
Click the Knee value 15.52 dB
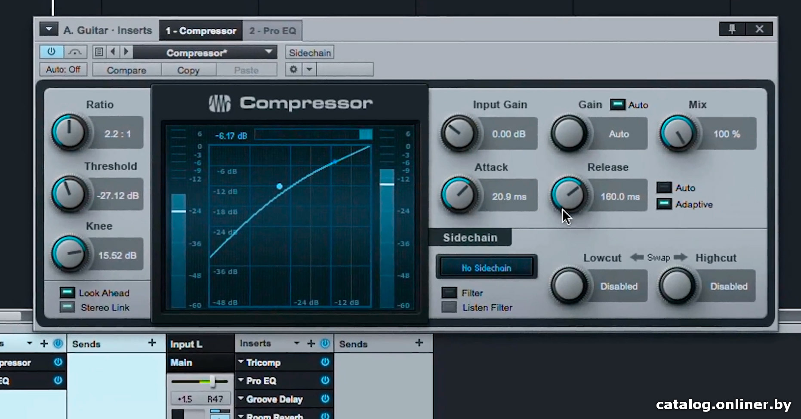(x=117, y=256)
